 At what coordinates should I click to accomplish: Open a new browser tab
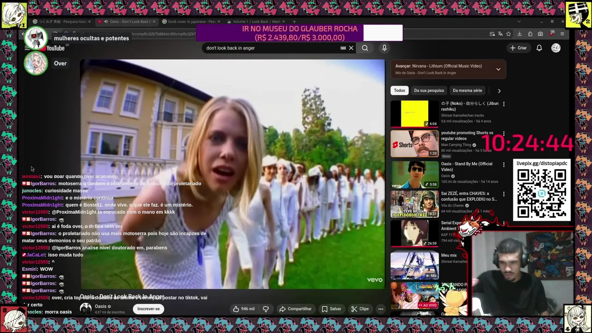click(x=294, y=22)
